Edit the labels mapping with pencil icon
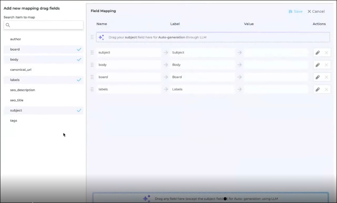This screenshot has height=203, width=337. 317,89
